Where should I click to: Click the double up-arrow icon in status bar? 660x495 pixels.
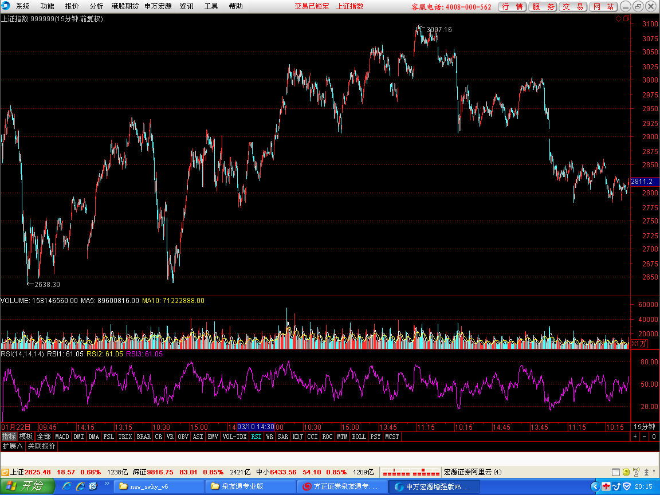[x=646, y=472]
